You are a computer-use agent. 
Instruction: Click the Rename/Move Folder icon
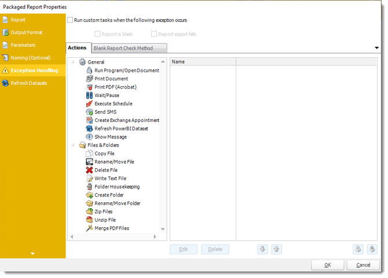point(89,203)
